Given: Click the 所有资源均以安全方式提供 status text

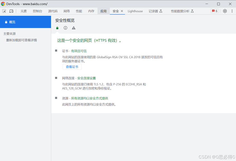Looking at the screenshot, I should (89, 98).
